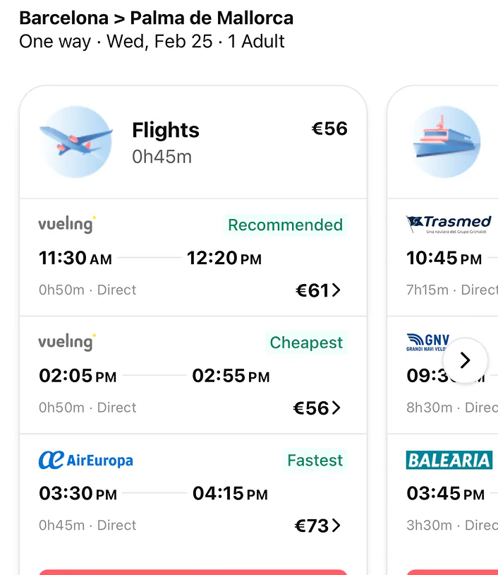Screen dimensions: 498x575
Task: Select the Vueling logo on the Recommended flight
Action: pos(65,224)
